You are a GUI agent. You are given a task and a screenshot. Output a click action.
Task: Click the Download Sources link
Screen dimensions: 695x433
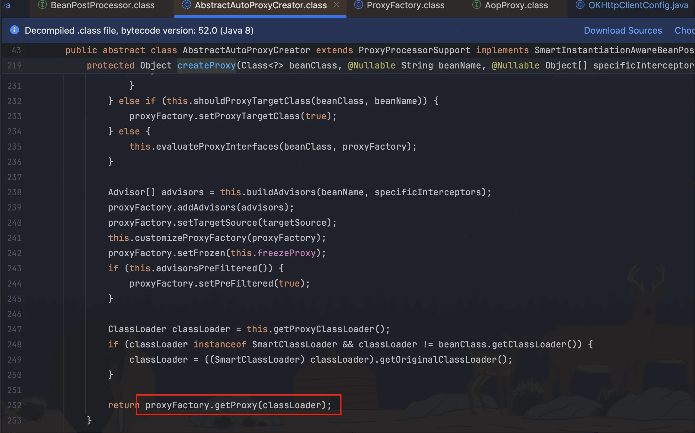click(x=623, y=30)
